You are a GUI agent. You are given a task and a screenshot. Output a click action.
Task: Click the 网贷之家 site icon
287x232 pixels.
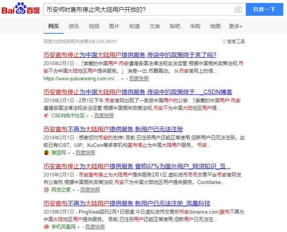46,190
